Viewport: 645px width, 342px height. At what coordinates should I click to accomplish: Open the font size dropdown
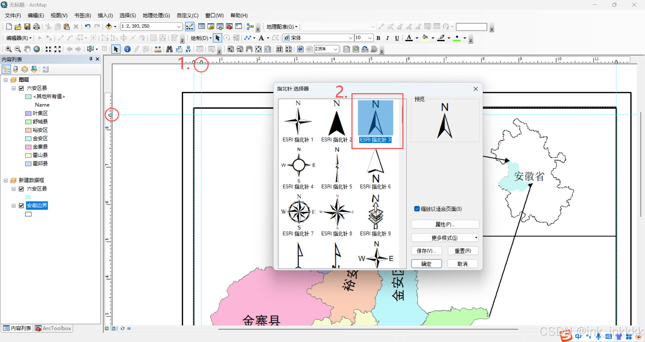pos(370,38)
